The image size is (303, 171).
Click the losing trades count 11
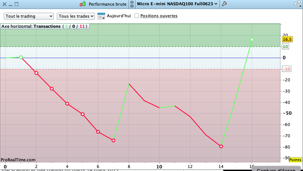coord(82,26)
